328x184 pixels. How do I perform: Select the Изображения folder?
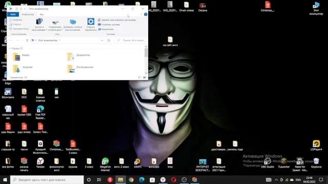pos(80,68)
